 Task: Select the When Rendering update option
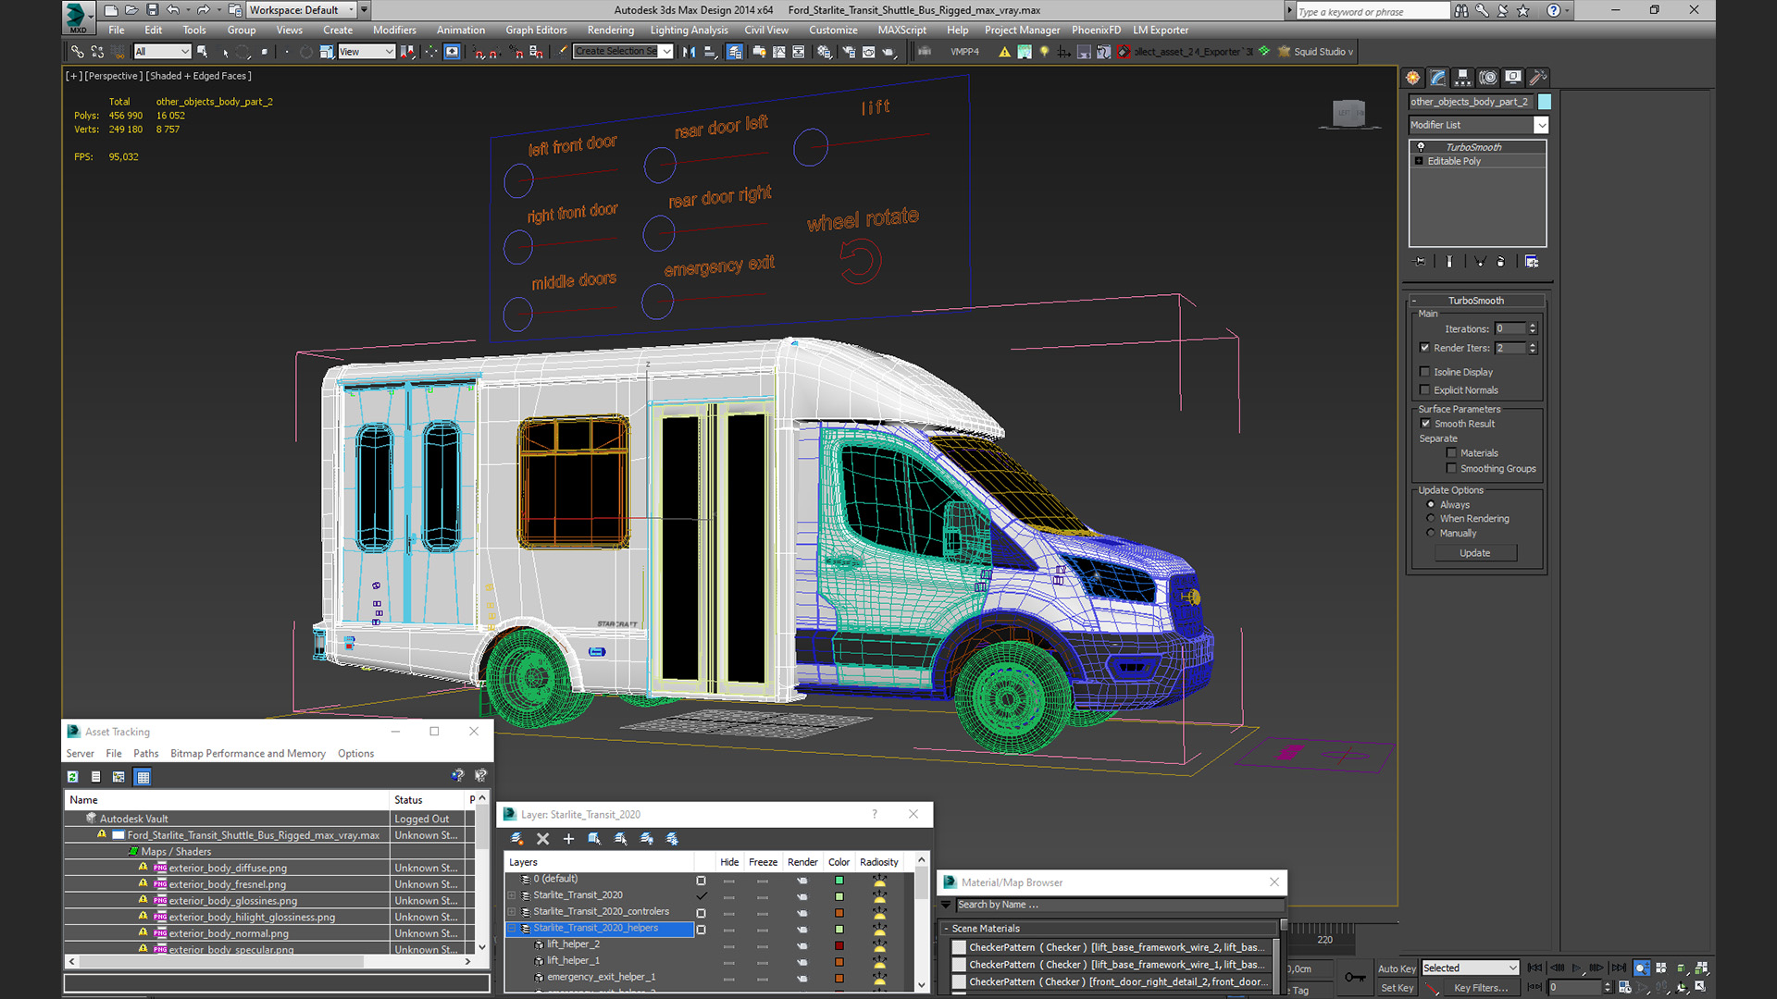tap(1431, 519)
